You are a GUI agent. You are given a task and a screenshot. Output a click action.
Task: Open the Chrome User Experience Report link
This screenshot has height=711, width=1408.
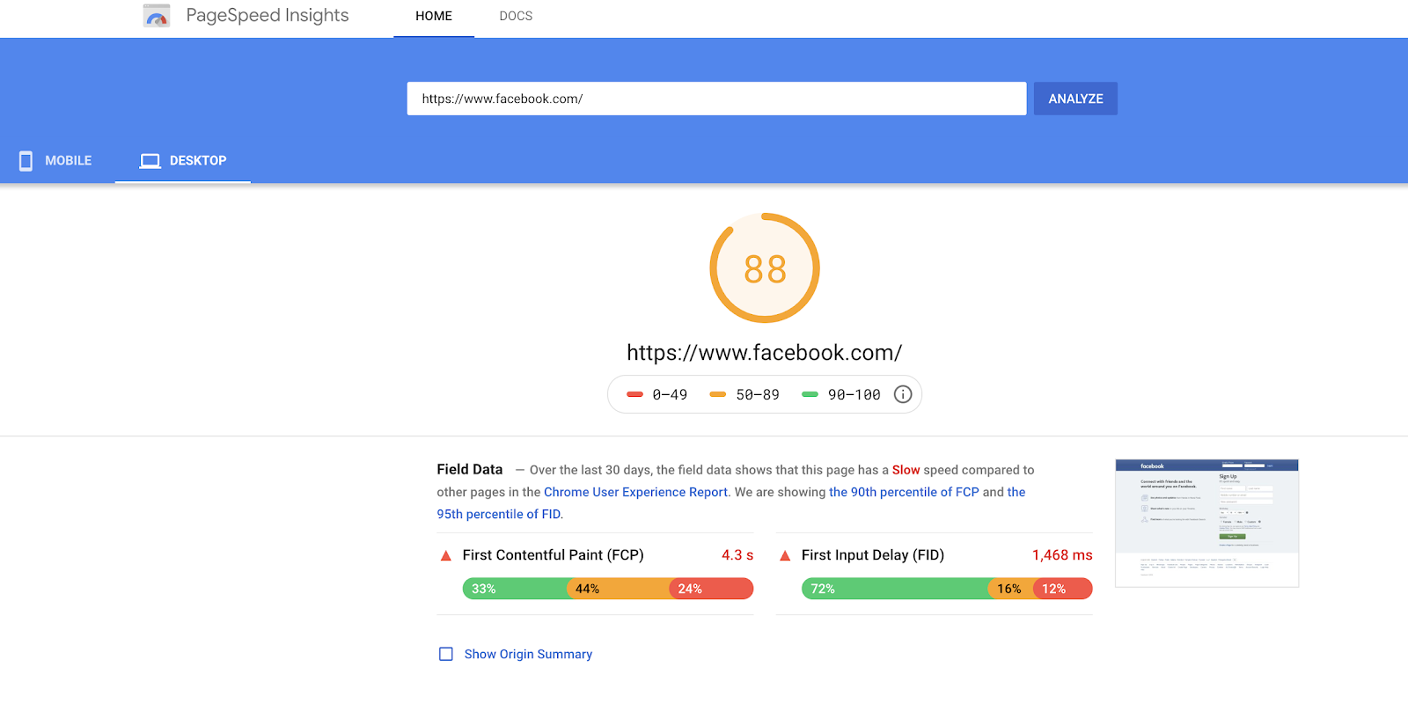(x=635, y=492)
